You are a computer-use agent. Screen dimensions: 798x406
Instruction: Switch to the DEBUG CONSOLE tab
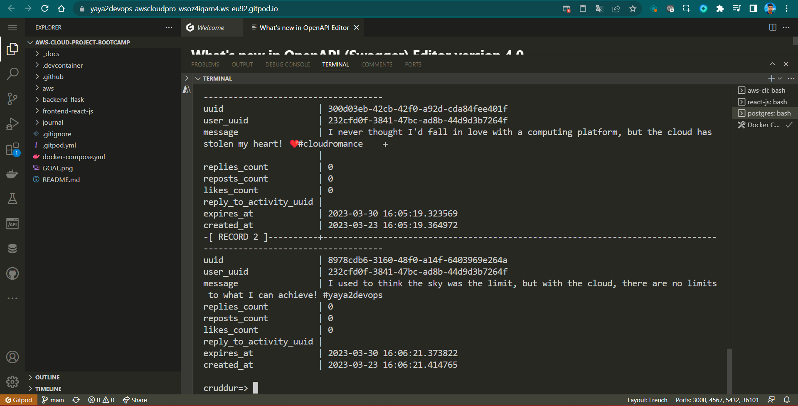(288, 64)
